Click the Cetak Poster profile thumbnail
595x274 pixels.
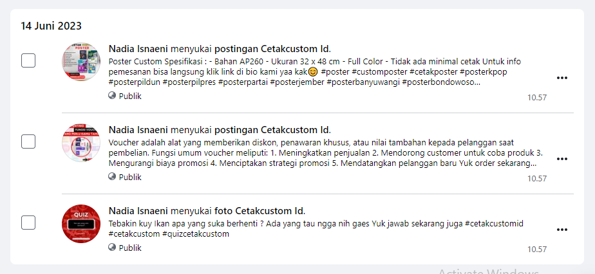coord(81,62)
